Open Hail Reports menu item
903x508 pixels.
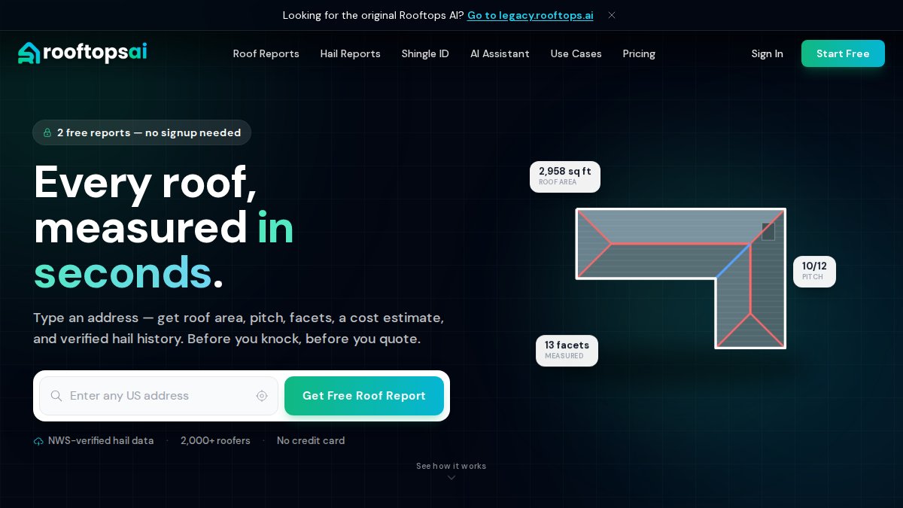[350, 53]
